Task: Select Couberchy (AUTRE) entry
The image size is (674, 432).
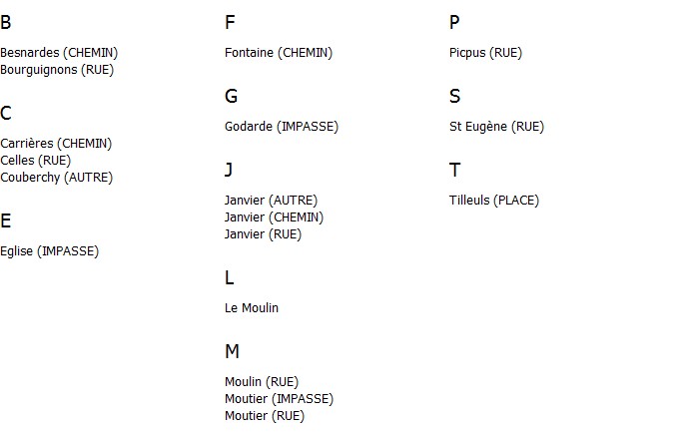Action: click(x=56, y=178)
